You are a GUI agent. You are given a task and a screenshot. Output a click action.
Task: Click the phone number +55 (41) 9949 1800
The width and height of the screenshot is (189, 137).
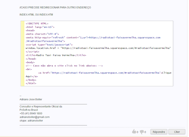31,114
